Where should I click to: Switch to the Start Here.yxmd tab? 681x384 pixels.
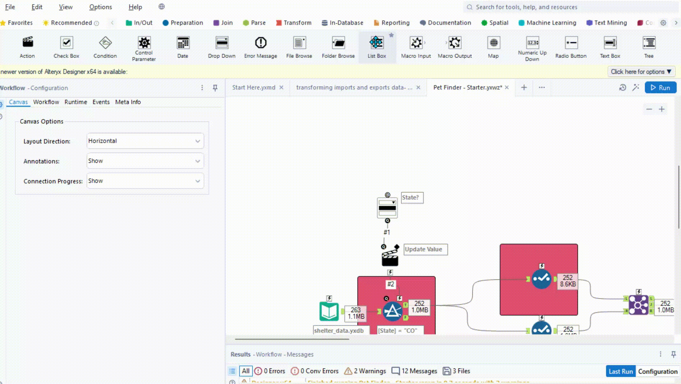253,87
